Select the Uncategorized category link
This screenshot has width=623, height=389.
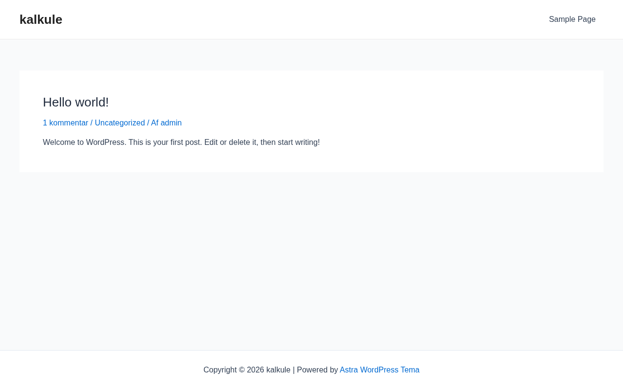pos(120,123)
